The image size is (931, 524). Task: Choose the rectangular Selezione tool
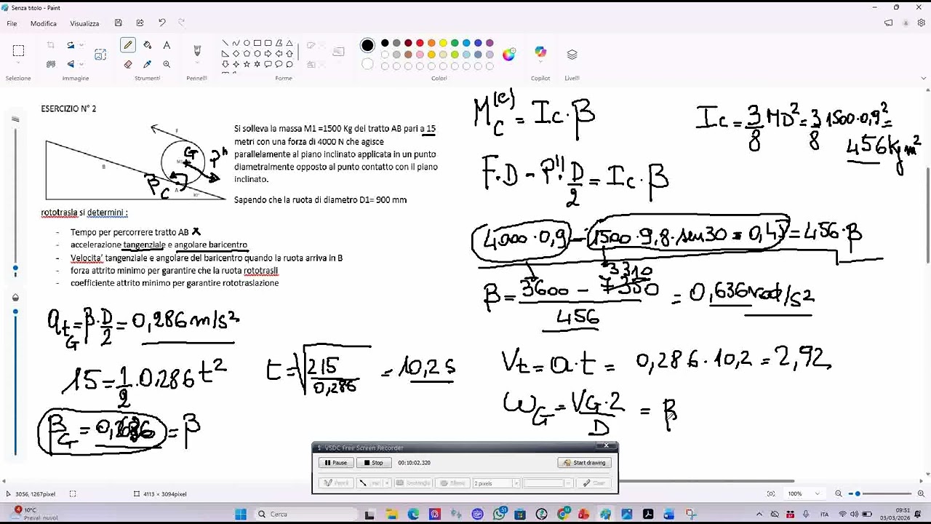(x=18, y=50)
